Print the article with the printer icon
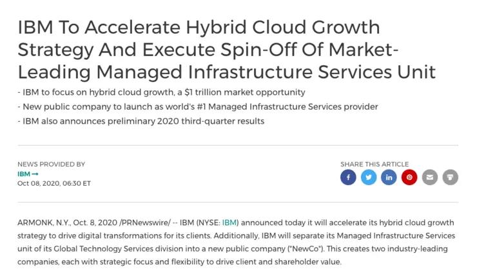The width and height of the screenshot is (477, 278). tap(450, 177)
